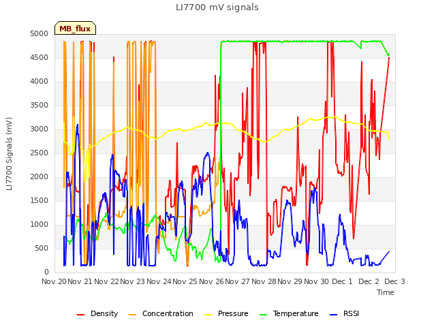Click the Nov 29 x-axis tick label

point(290,281)
